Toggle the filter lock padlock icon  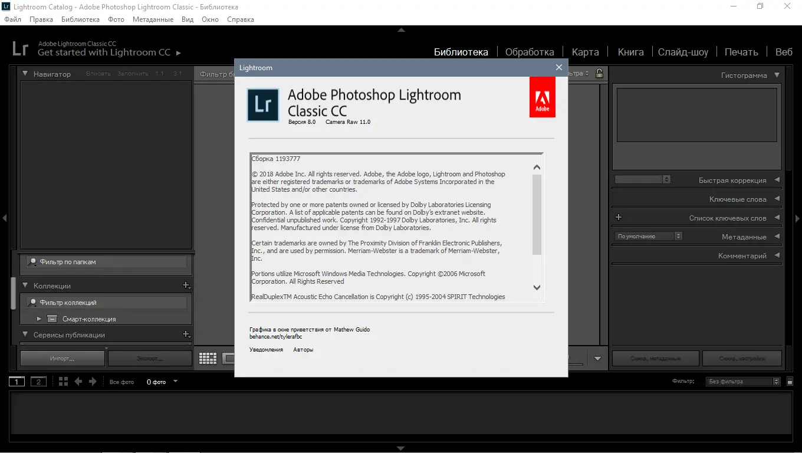(599, 73)
